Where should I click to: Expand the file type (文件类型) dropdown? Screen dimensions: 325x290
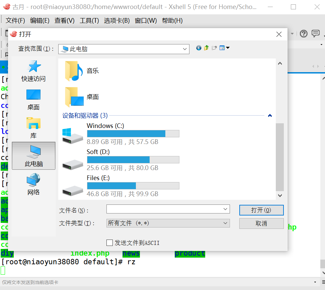[225, 223]
